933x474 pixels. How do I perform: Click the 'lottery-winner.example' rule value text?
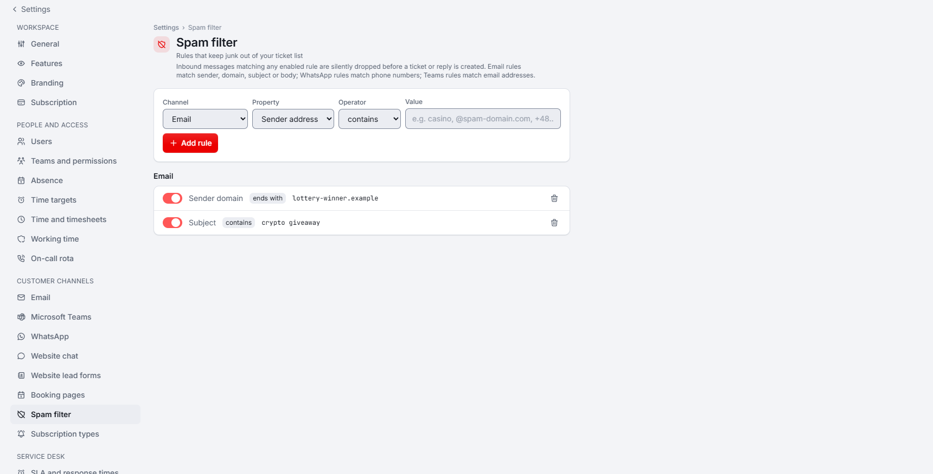pyautogui.click(x=335, y=198)
